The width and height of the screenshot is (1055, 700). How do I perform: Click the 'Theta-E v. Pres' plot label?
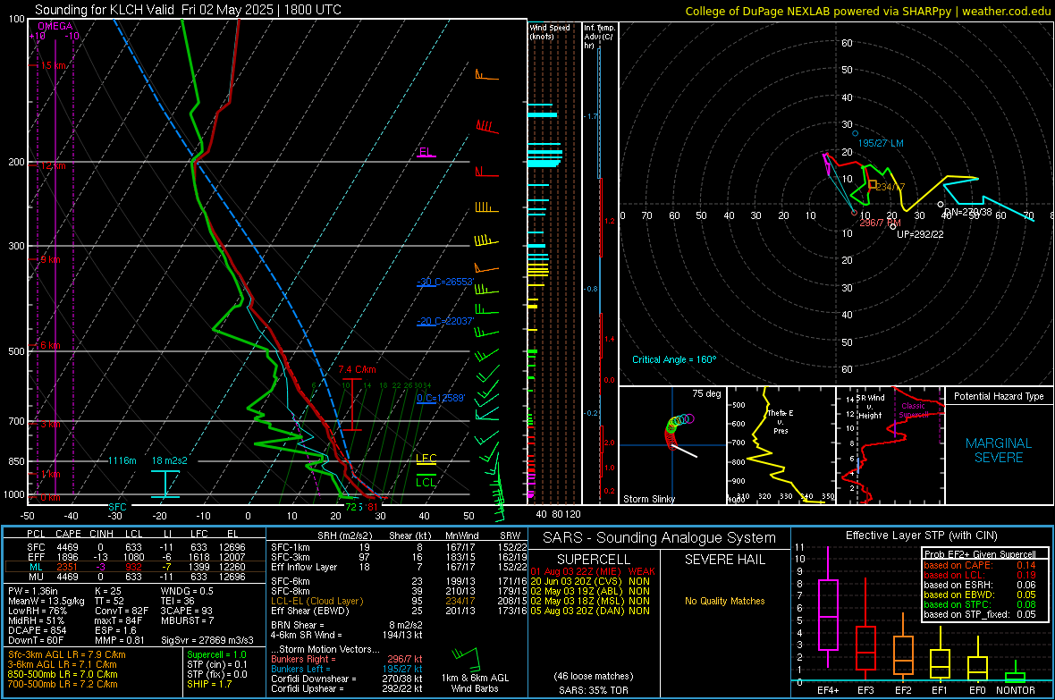[x=780, y=421]
